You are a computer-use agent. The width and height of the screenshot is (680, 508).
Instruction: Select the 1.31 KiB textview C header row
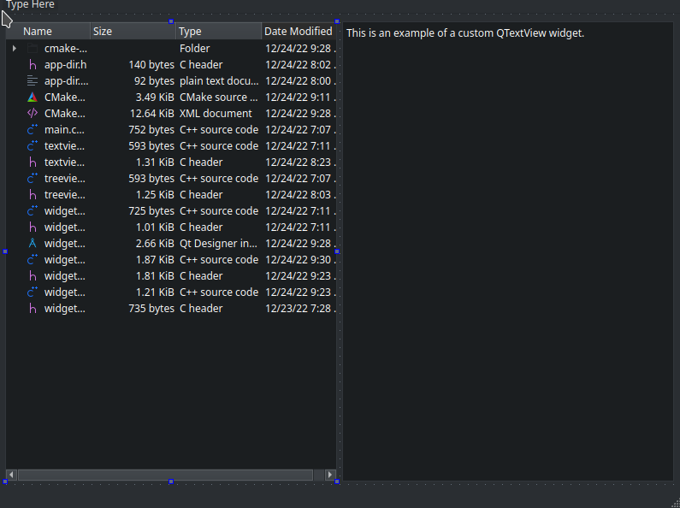coord(171,162)
